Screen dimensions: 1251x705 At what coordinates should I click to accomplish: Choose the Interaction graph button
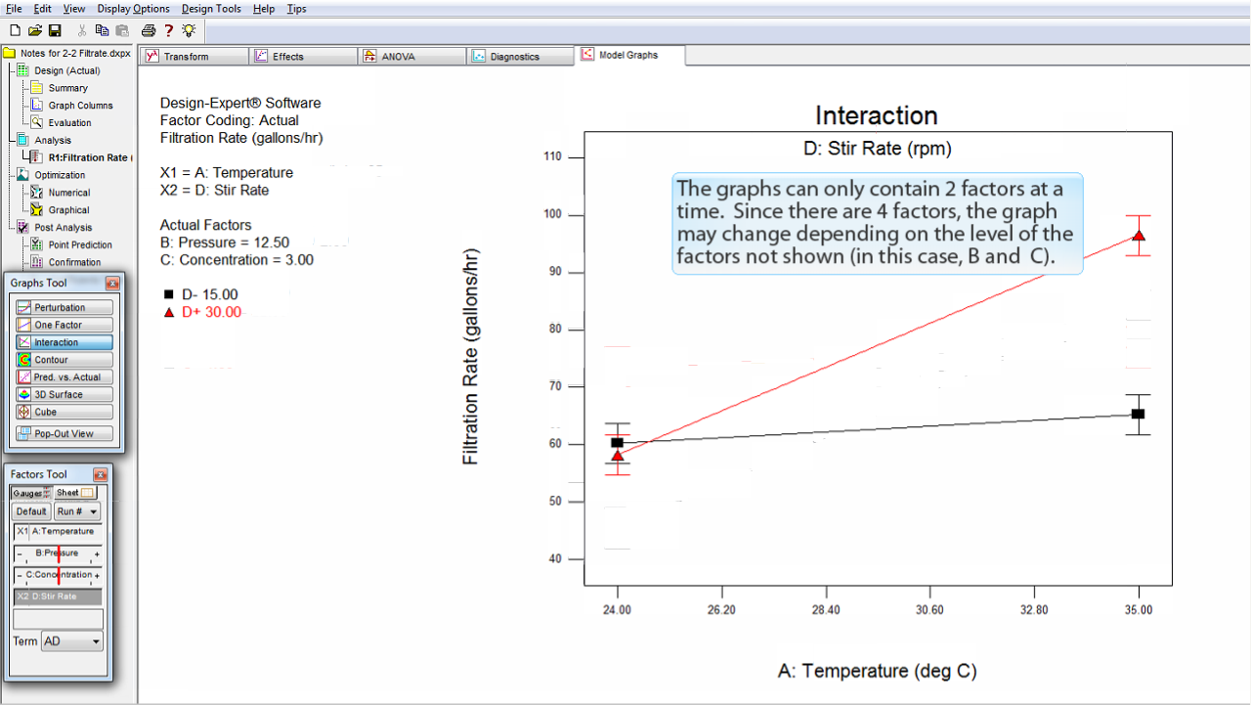click(x=65, y=342)
